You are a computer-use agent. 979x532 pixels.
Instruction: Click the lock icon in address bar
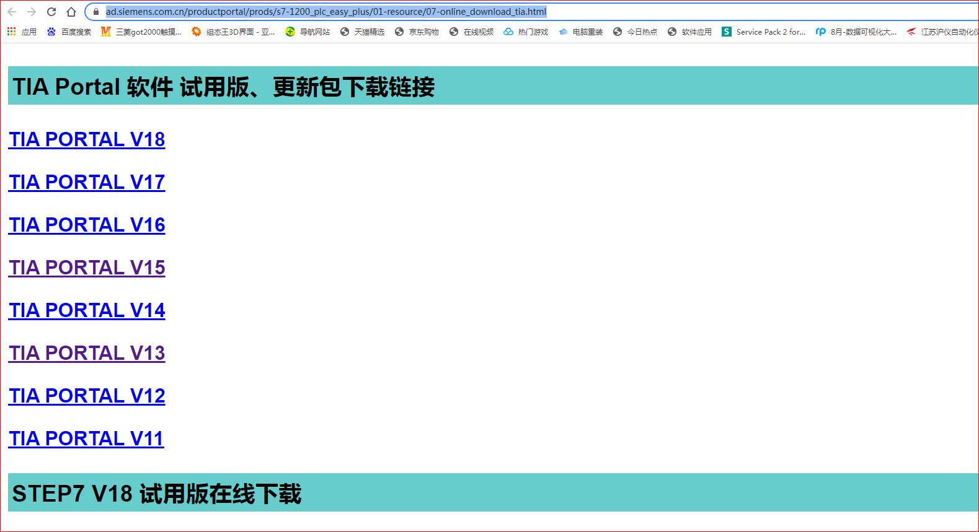click(x=95, y=12)
